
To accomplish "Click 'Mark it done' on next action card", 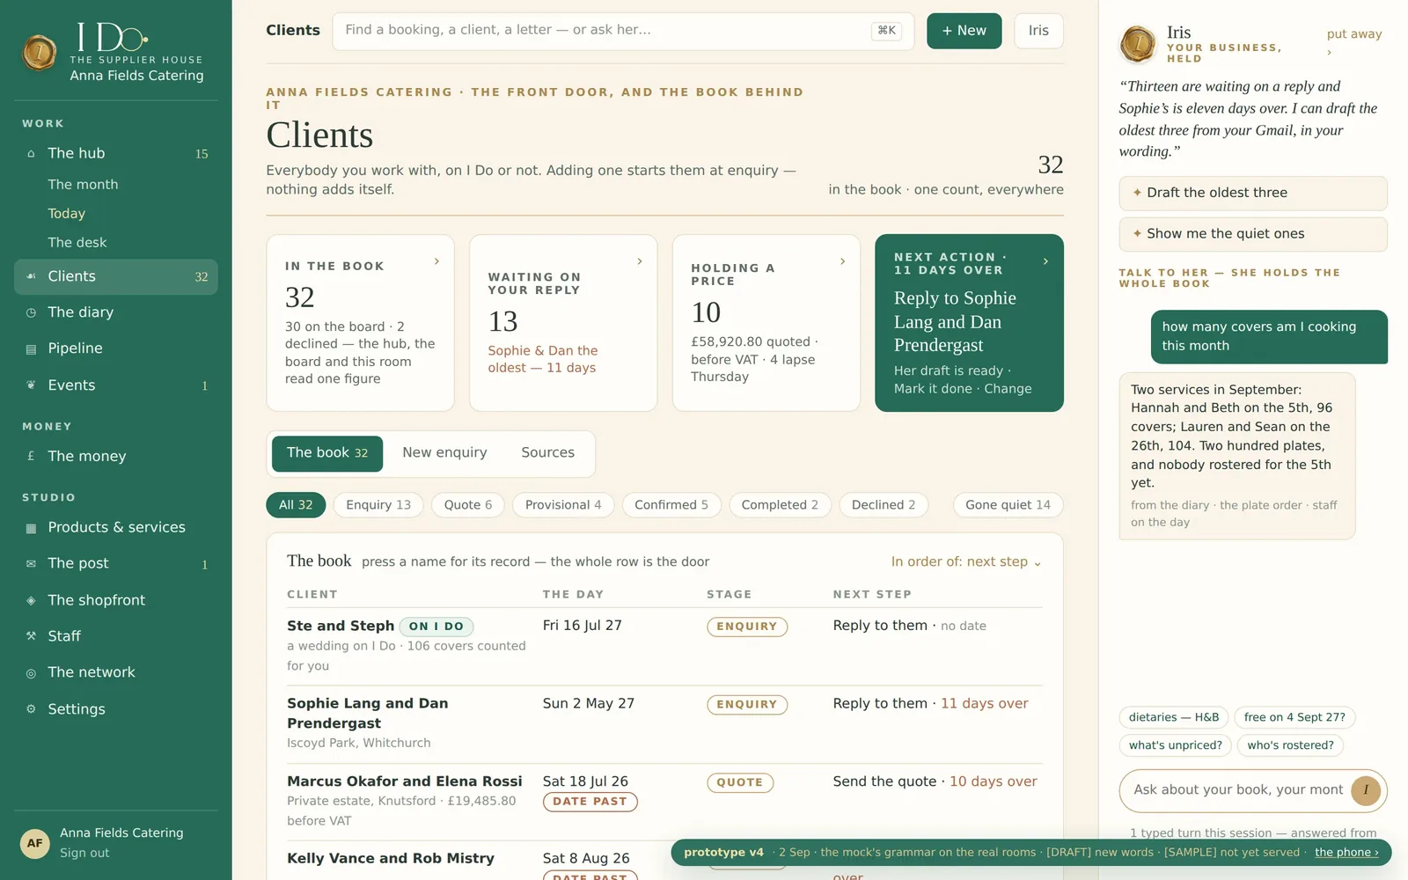I will point(933,389).
